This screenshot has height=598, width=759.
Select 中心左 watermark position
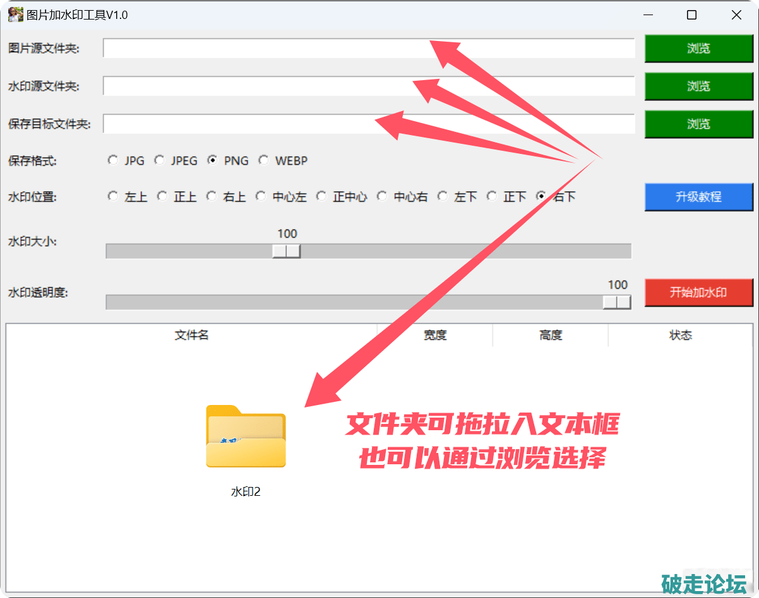[261, 196]
